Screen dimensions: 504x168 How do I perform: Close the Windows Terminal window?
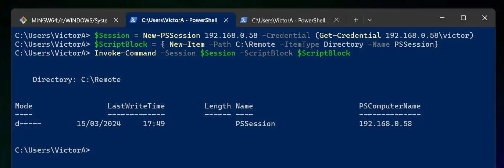[x=484, y=18]
